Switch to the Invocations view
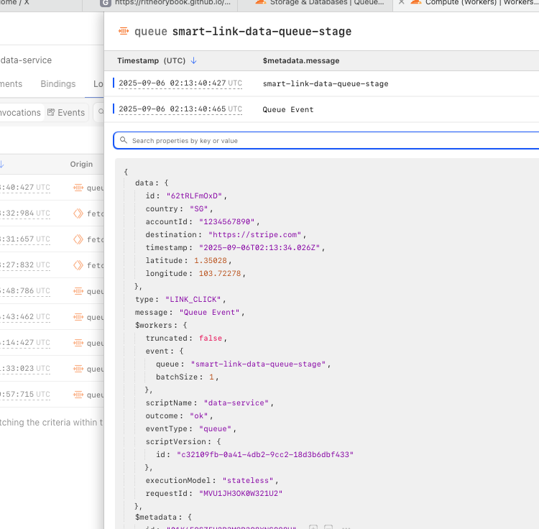 (x=20, y=113)
